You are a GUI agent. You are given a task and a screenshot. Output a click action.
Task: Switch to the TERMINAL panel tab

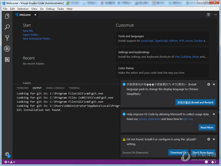pyautogui.click(x=74, y=88)
